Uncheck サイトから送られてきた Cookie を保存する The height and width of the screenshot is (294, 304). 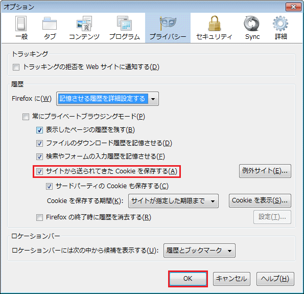click(39, 172)
